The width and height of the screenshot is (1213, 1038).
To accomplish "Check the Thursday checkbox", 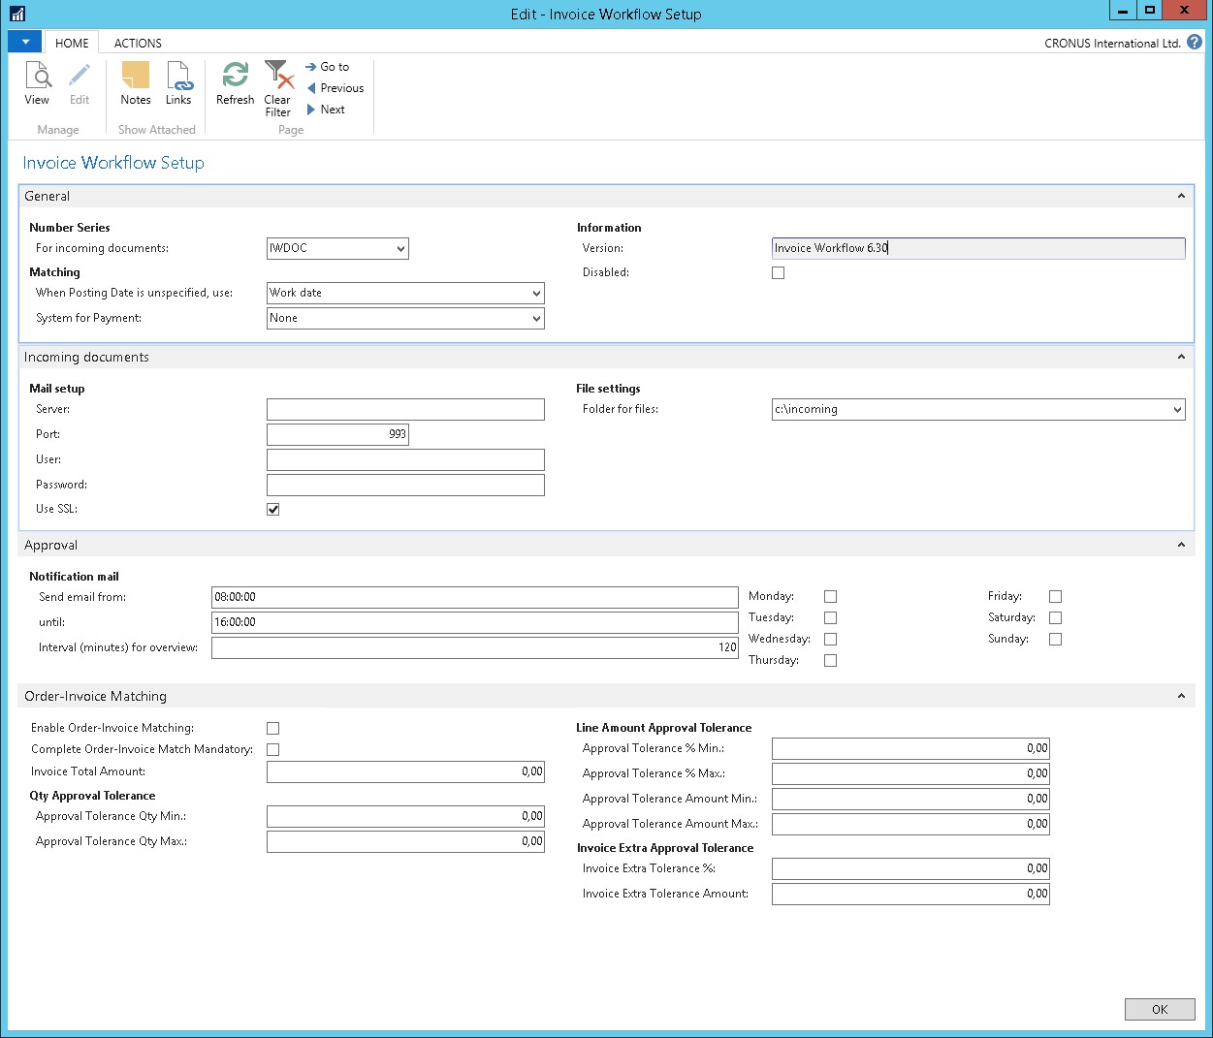I will (x=830, y=661).
